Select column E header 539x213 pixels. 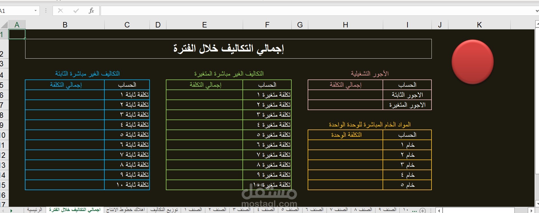(x=204, y=25)
